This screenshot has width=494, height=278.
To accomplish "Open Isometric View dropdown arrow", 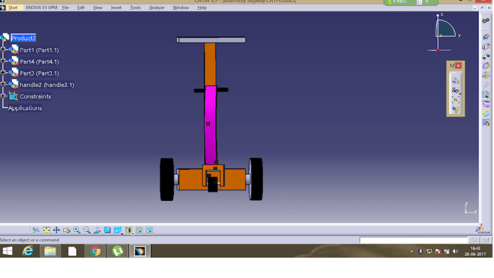I will coord(122,234).
